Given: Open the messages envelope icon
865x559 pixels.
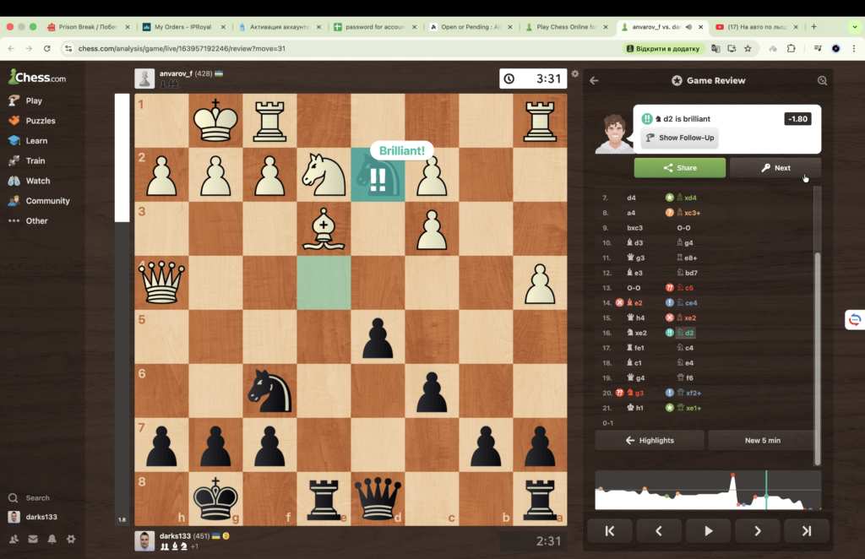Looking at the screenshot, I should point(33,539).
